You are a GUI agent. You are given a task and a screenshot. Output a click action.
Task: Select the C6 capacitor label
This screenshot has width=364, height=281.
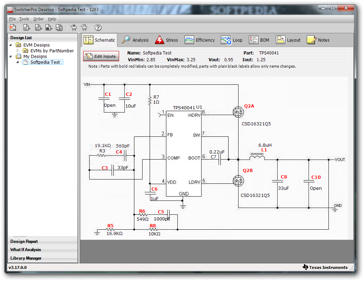(x=154, y=189)
